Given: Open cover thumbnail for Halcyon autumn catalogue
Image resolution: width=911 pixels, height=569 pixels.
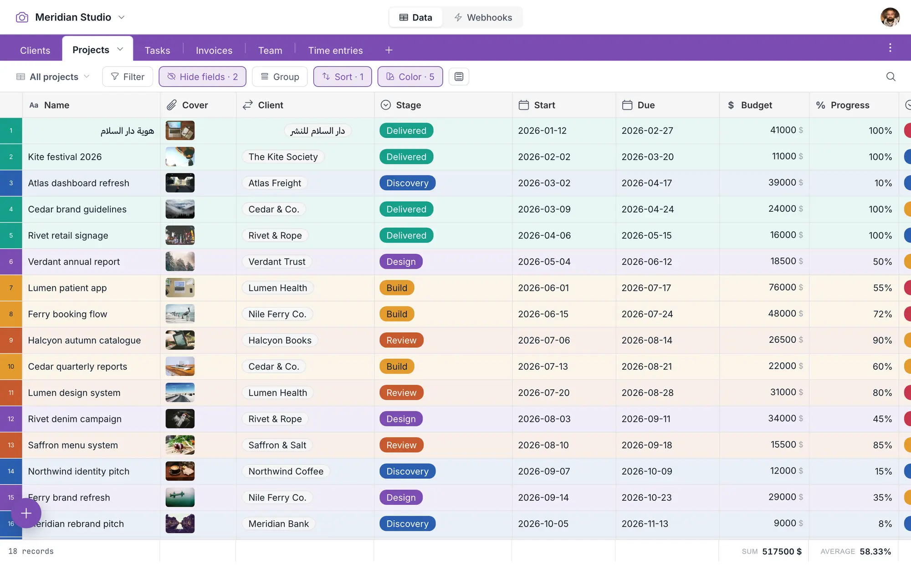Looking at the screenshot, I should 180,340.
